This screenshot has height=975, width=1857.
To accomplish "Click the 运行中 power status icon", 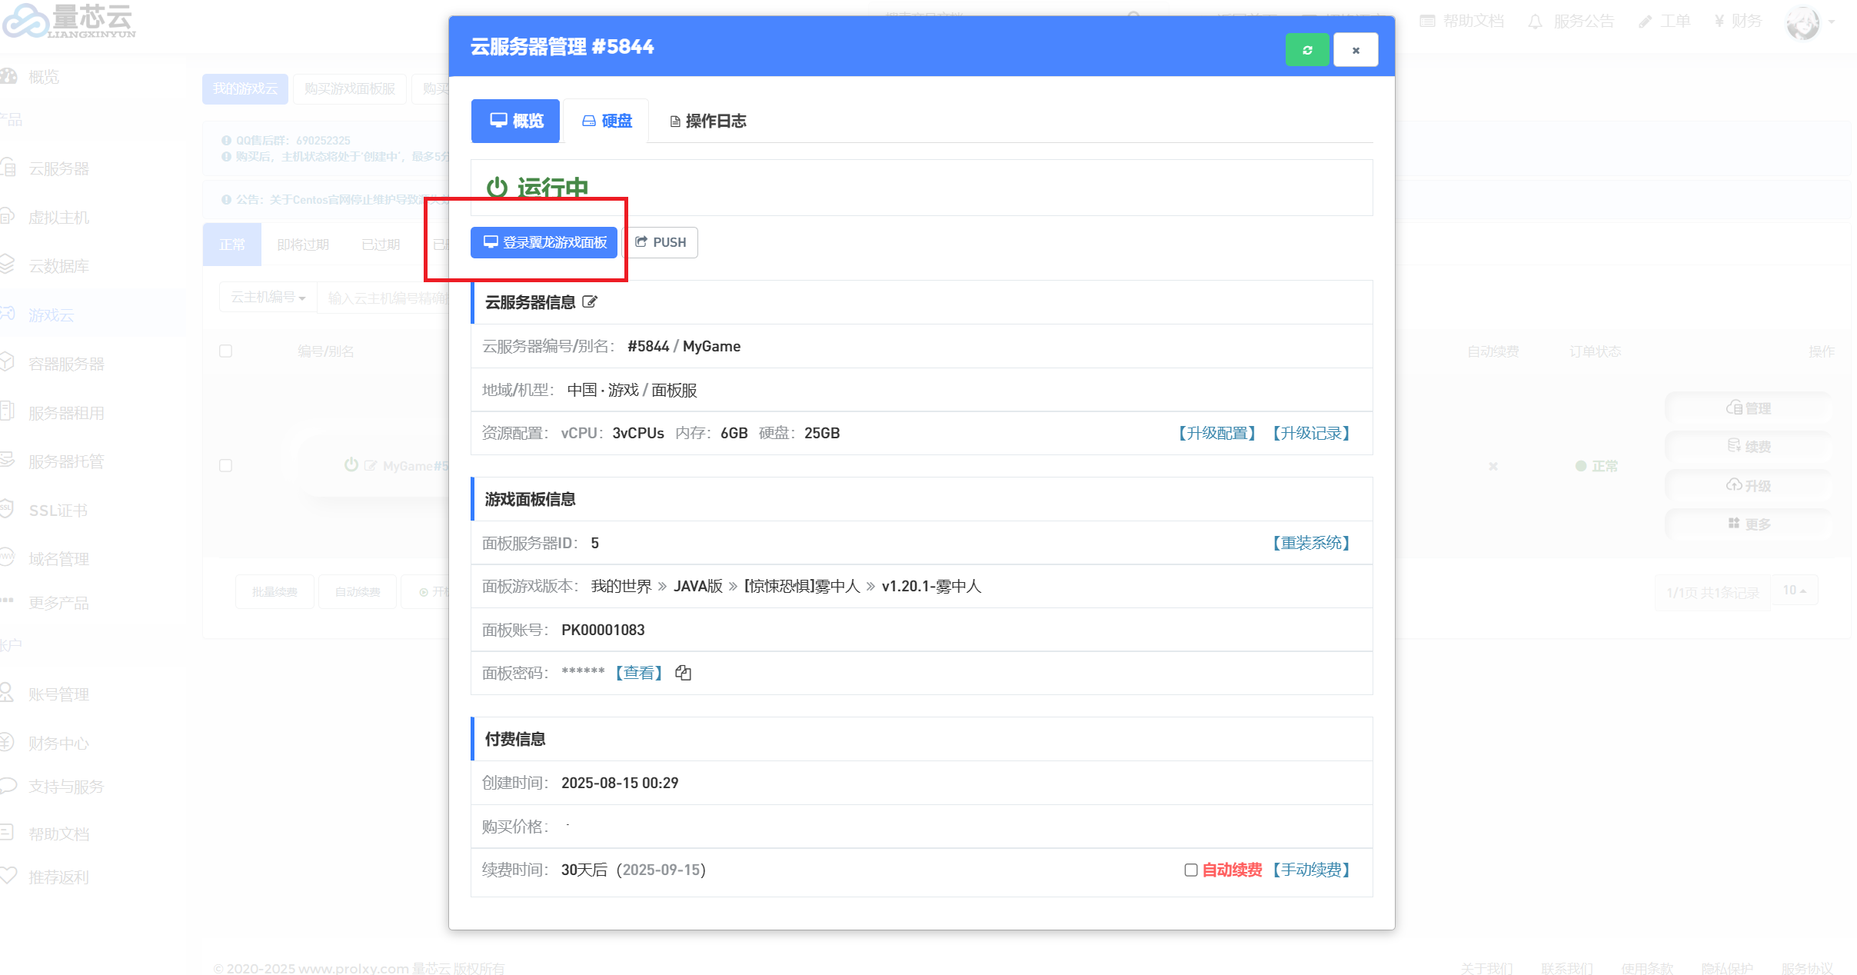I will (497, 187).
